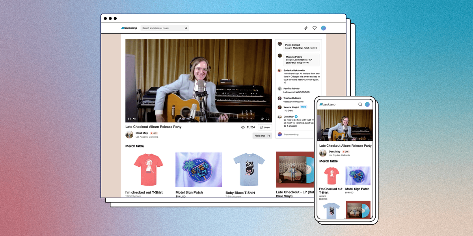Click the eye icon next to the viewer count
The height and width of the screenshot is (236, 473).
pos(244,127)
